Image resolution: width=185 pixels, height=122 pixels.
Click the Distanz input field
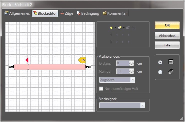tap(123, 63)
